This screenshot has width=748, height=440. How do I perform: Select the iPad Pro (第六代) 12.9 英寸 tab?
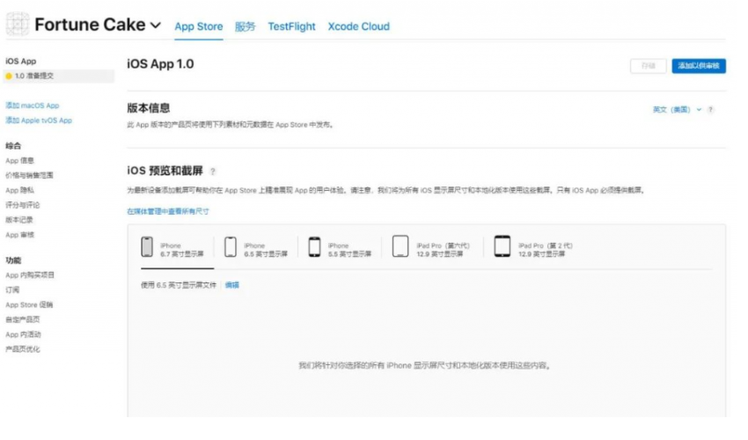point(433,248)
